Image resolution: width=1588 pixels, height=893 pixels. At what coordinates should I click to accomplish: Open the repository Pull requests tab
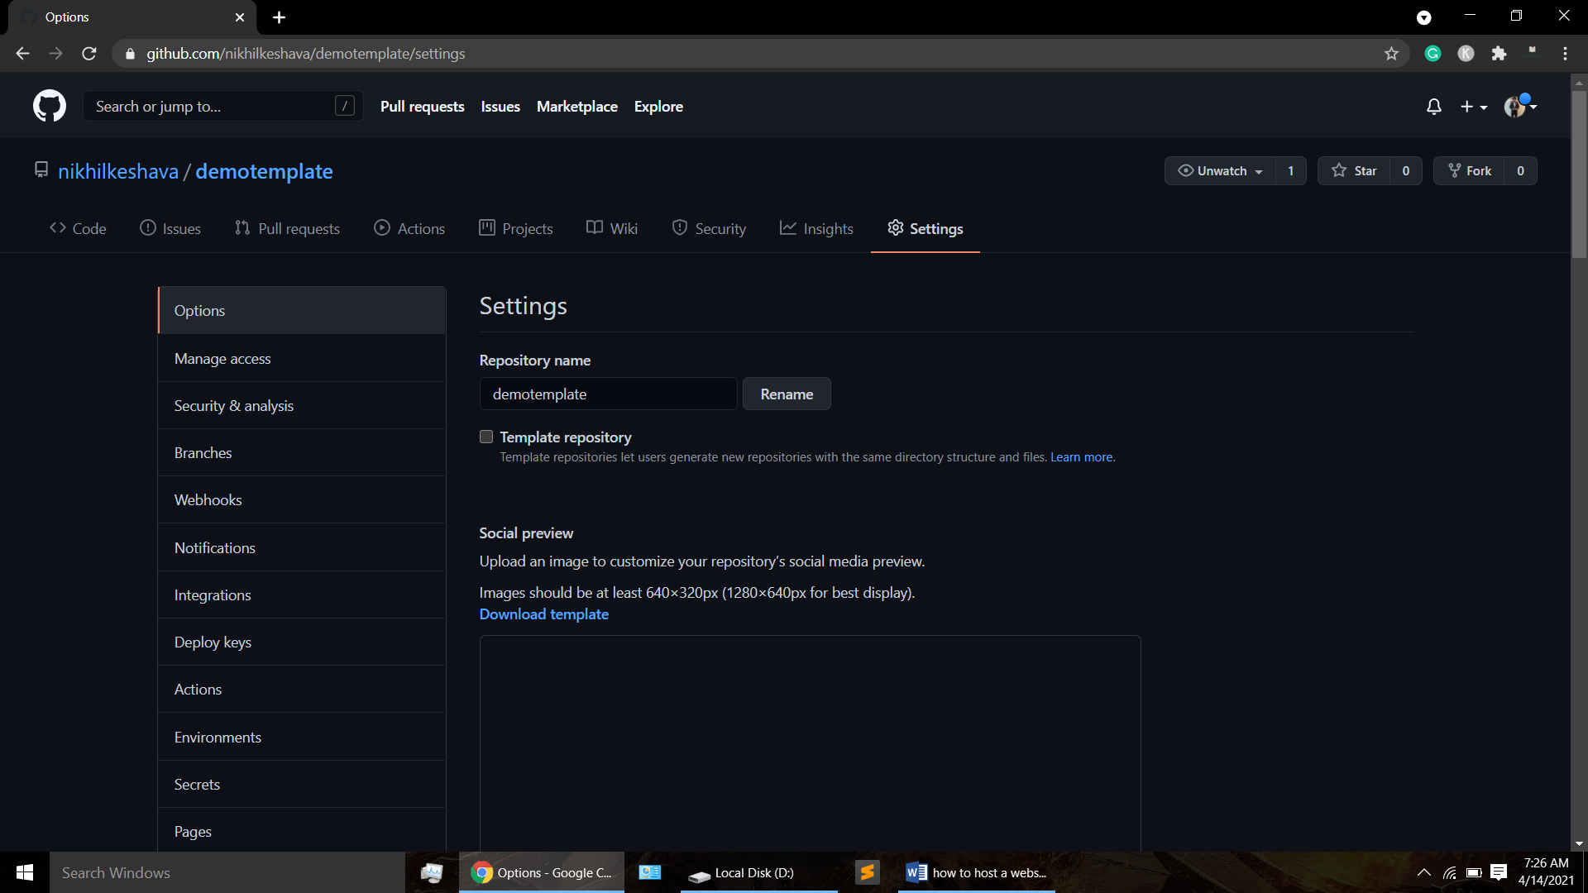point(287,228)
